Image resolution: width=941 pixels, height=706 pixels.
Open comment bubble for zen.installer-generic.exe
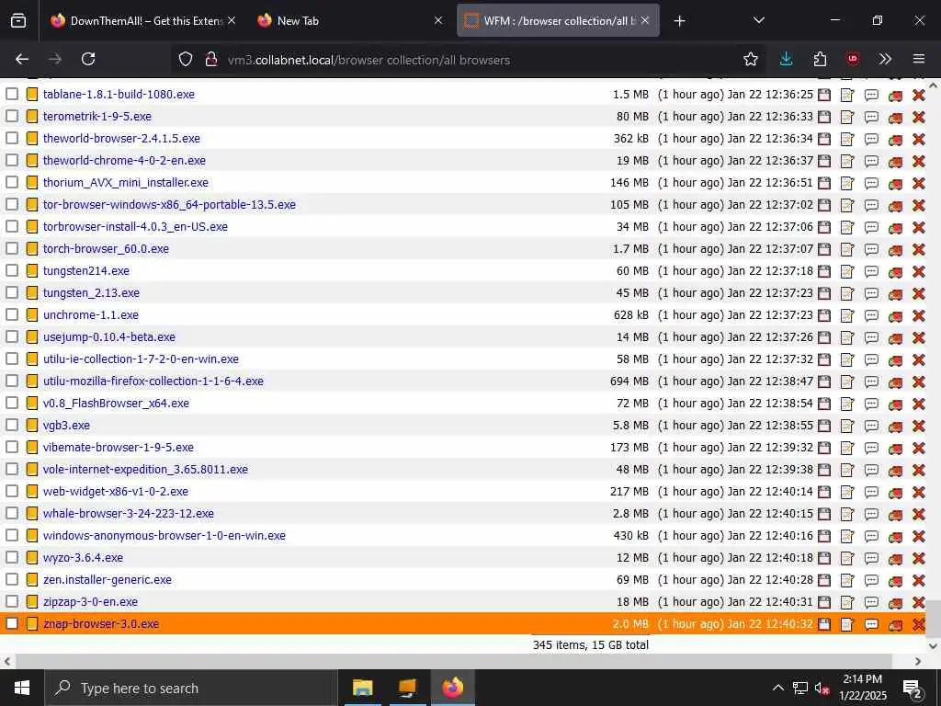(871, 581)
